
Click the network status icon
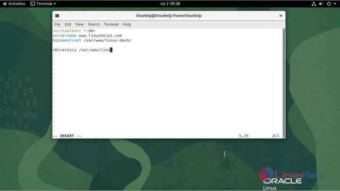point(313,4)
